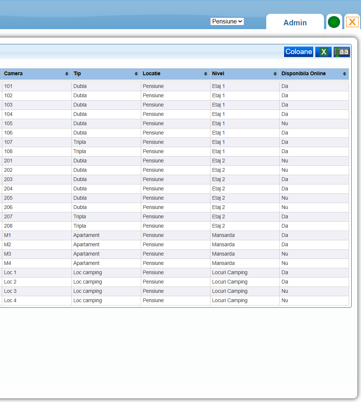Click Etaj 2 cell for room 201
361x402 pixels.
tap(218, 161)
